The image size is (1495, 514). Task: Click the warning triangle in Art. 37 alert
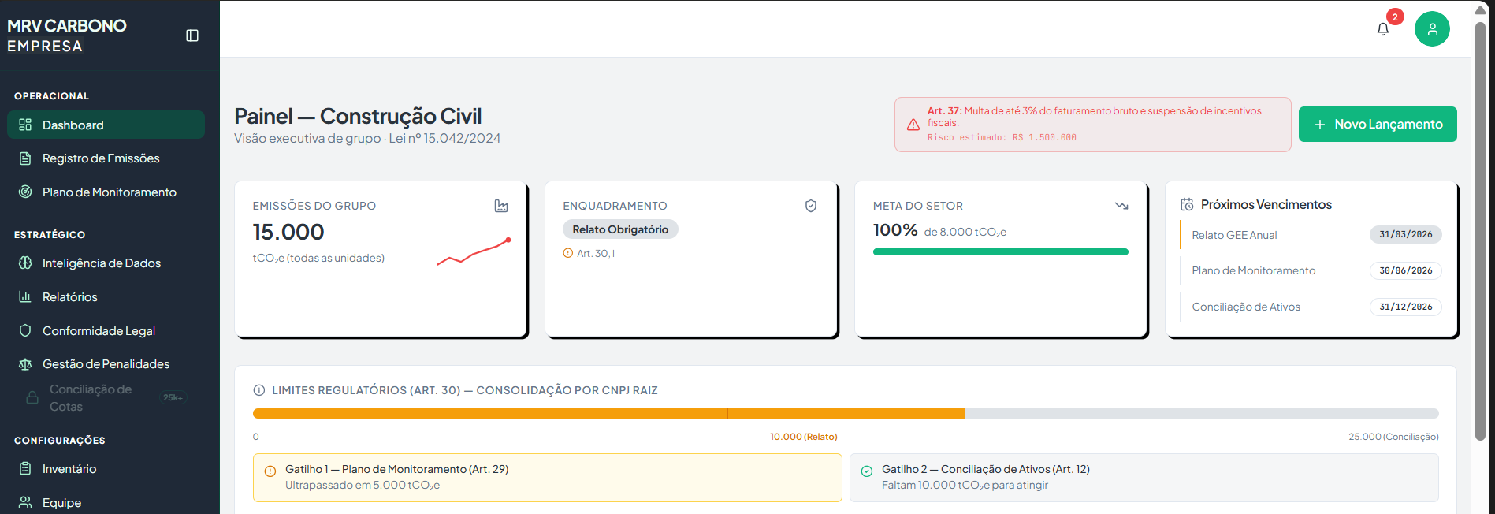point(913,125)
